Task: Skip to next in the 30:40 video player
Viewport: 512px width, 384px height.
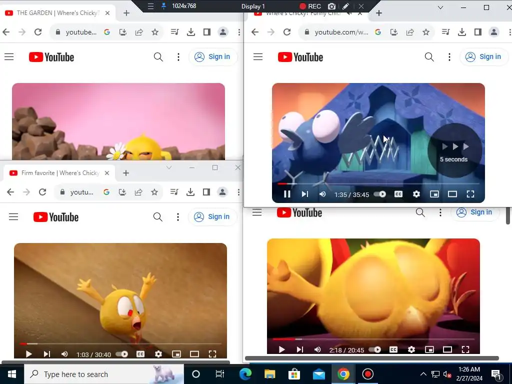Action: [x=47, y=354]
